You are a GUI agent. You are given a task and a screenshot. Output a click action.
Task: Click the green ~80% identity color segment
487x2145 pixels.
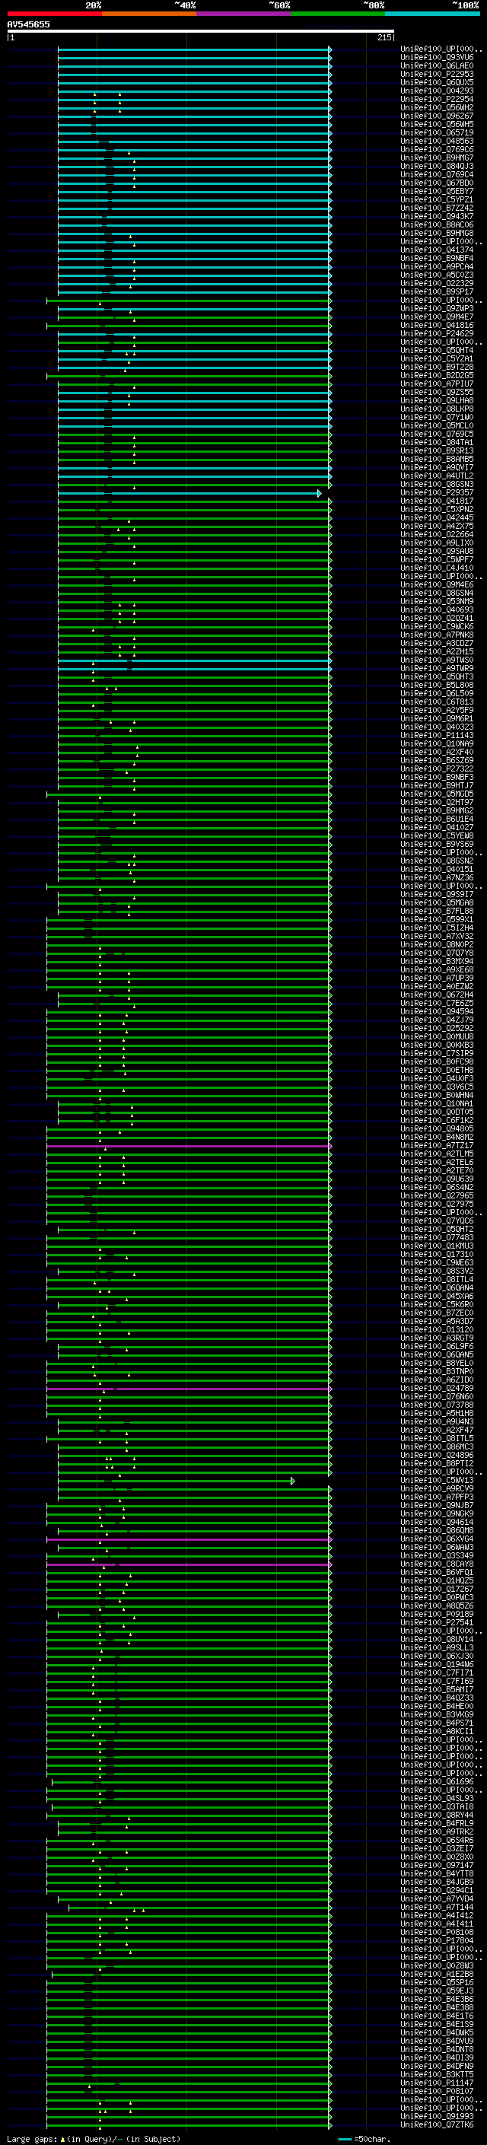[x=338, y=14]
